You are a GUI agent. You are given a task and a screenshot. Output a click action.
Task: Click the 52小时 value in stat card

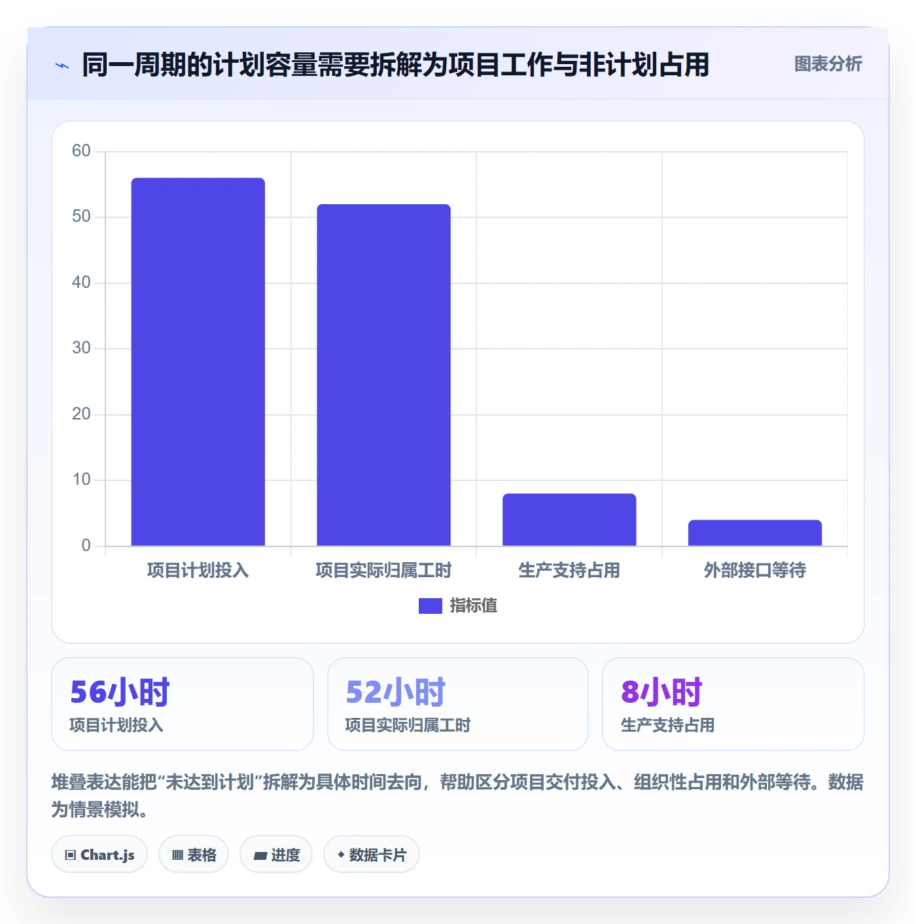(x=395, y=692)
